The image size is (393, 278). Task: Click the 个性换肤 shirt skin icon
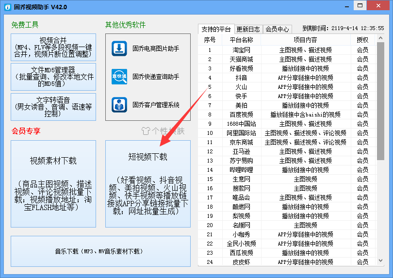146,131
